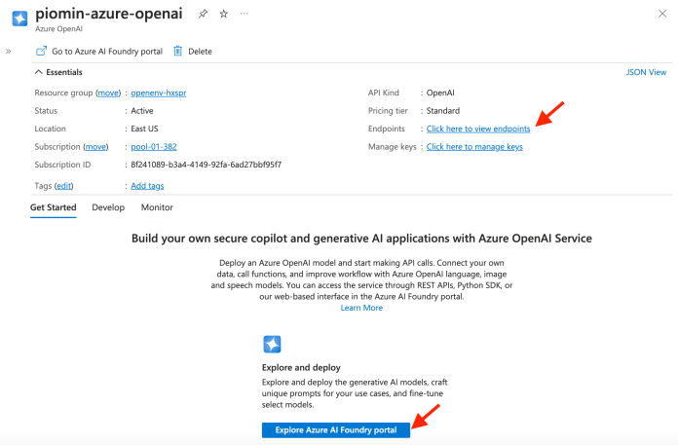
Task: Select the Get Started tab
Action: pyautogui.click(x=54, y=207)
